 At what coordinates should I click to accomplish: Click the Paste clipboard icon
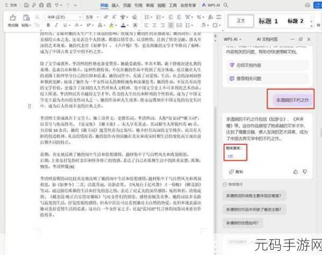(26, 18)
